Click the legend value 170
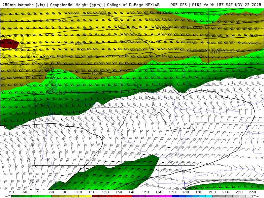 (x=172, y=192)
